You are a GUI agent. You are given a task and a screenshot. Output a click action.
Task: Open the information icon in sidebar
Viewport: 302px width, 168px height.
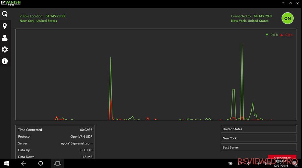pyautogui.click(x=5, y=61)
